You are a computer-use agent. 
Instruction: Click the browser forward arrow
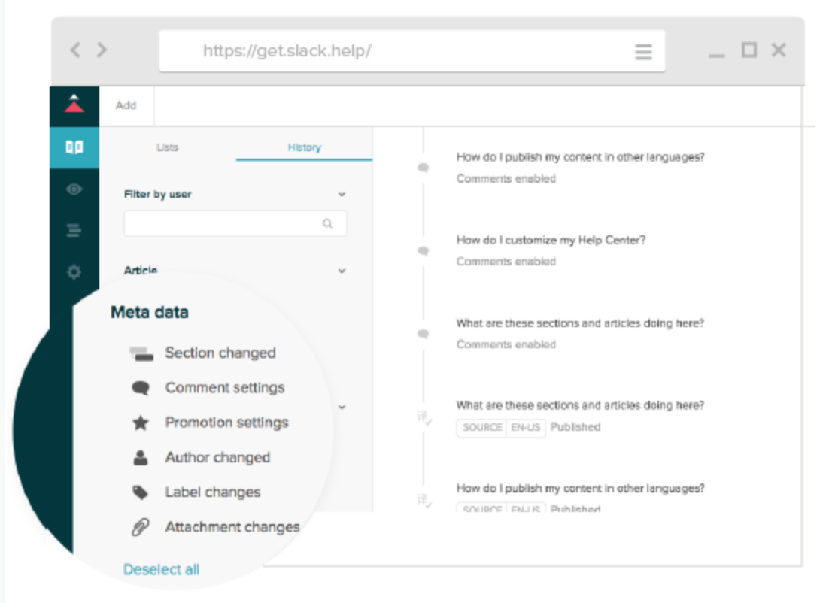coord(102,50)
